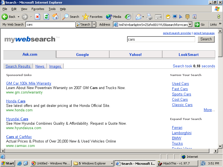This screenshot has height=167, width=223.
Task: Open the Honda Cars link
Action: click(x=16, y=101)
